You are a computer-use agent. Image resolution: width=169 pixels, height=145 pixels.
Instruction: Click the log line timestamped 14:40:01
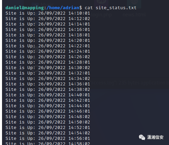(x=48, y=95)
